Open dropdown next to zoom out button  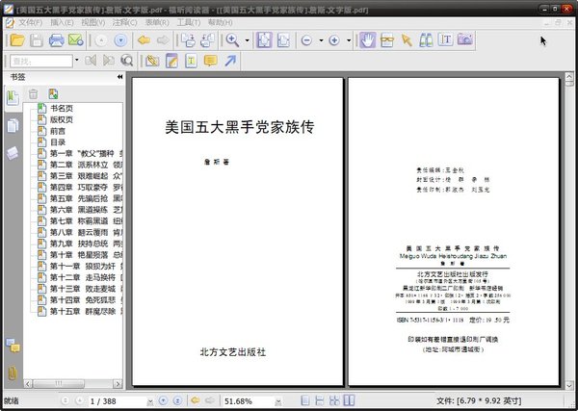click(x=321, y=40)
